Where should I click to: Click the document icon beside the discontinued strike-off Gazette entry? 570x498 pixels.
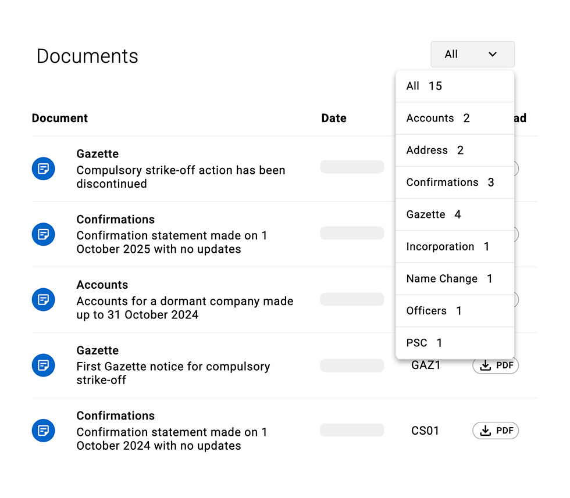pyautogui.click(x=43, y=169)
